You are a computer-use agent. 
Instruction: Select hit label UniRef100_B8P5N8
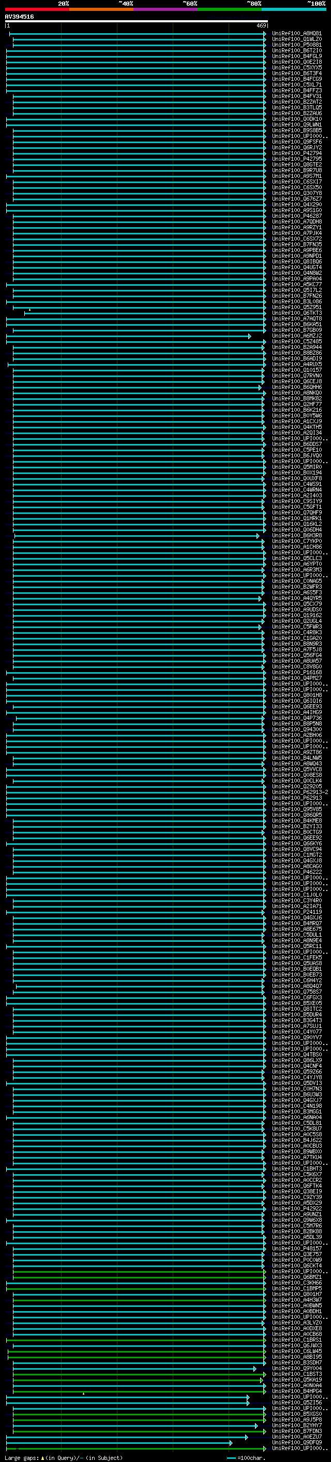click(296, 723)
